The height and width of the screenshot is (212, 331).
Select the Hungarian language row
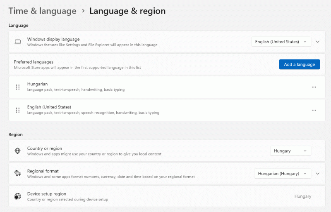[x=165, y=87]
